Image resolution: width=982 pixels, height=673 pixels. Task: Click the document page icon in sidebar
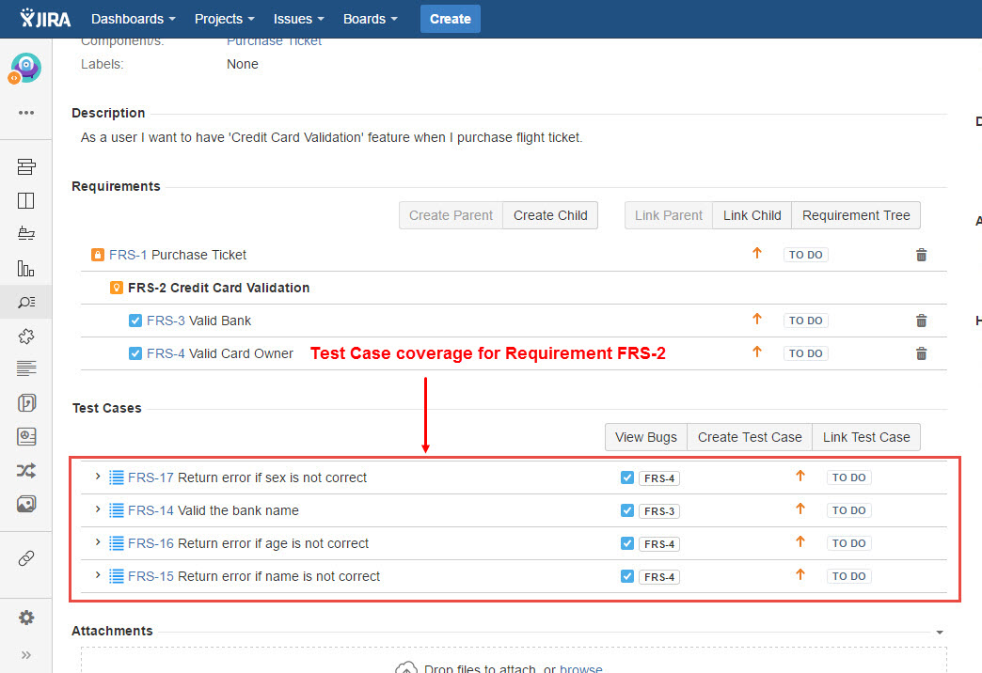tap(26, 402)
